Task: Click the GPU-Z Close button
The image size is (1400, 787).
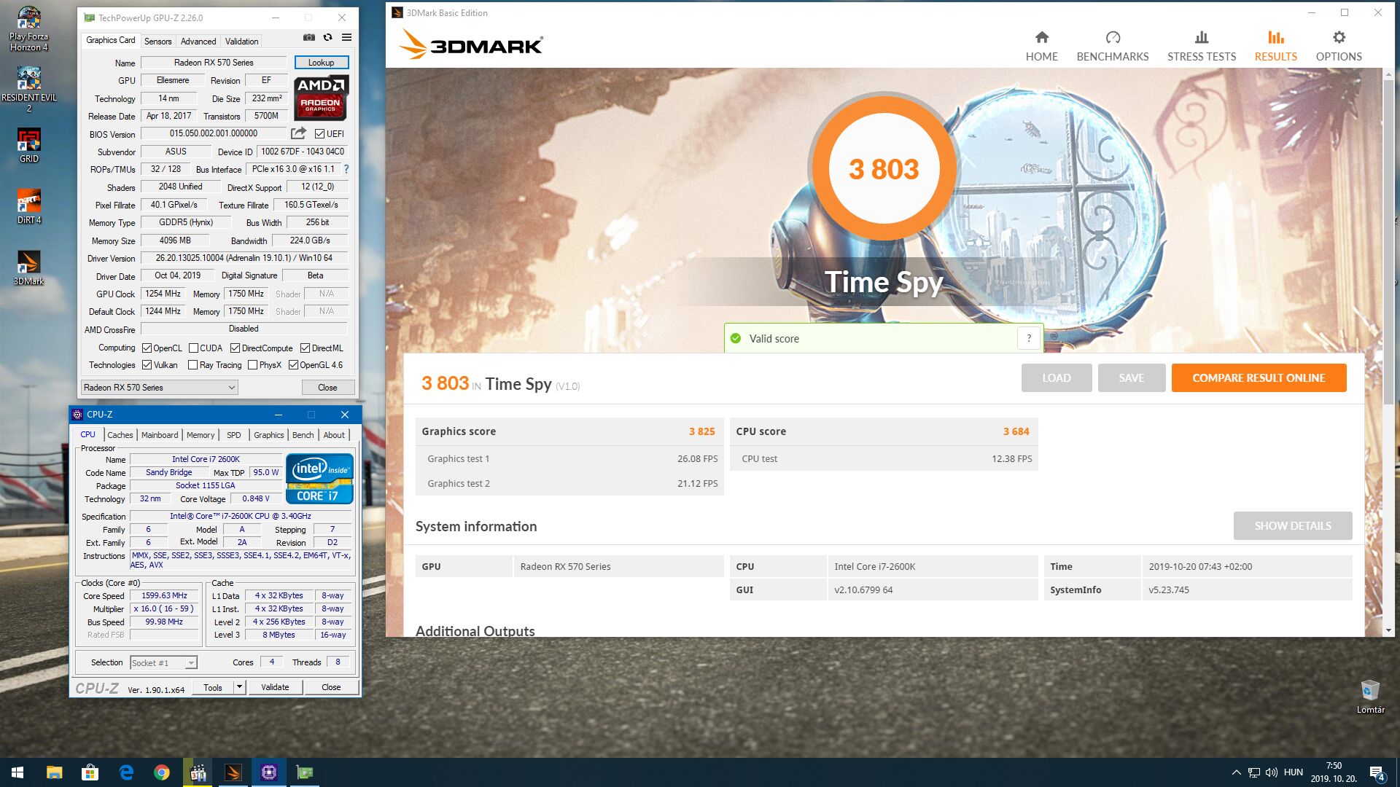Action: click(x=327, y=387)
